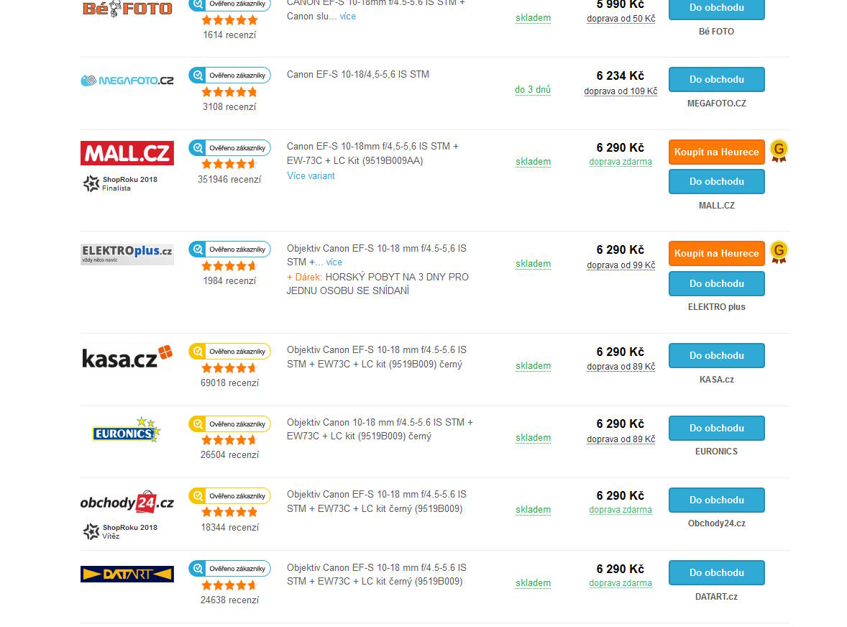This screenshot has height=627, width=847.
Task: Click DATART.cz 'Do obchodu' button
Action: [716, 572]
